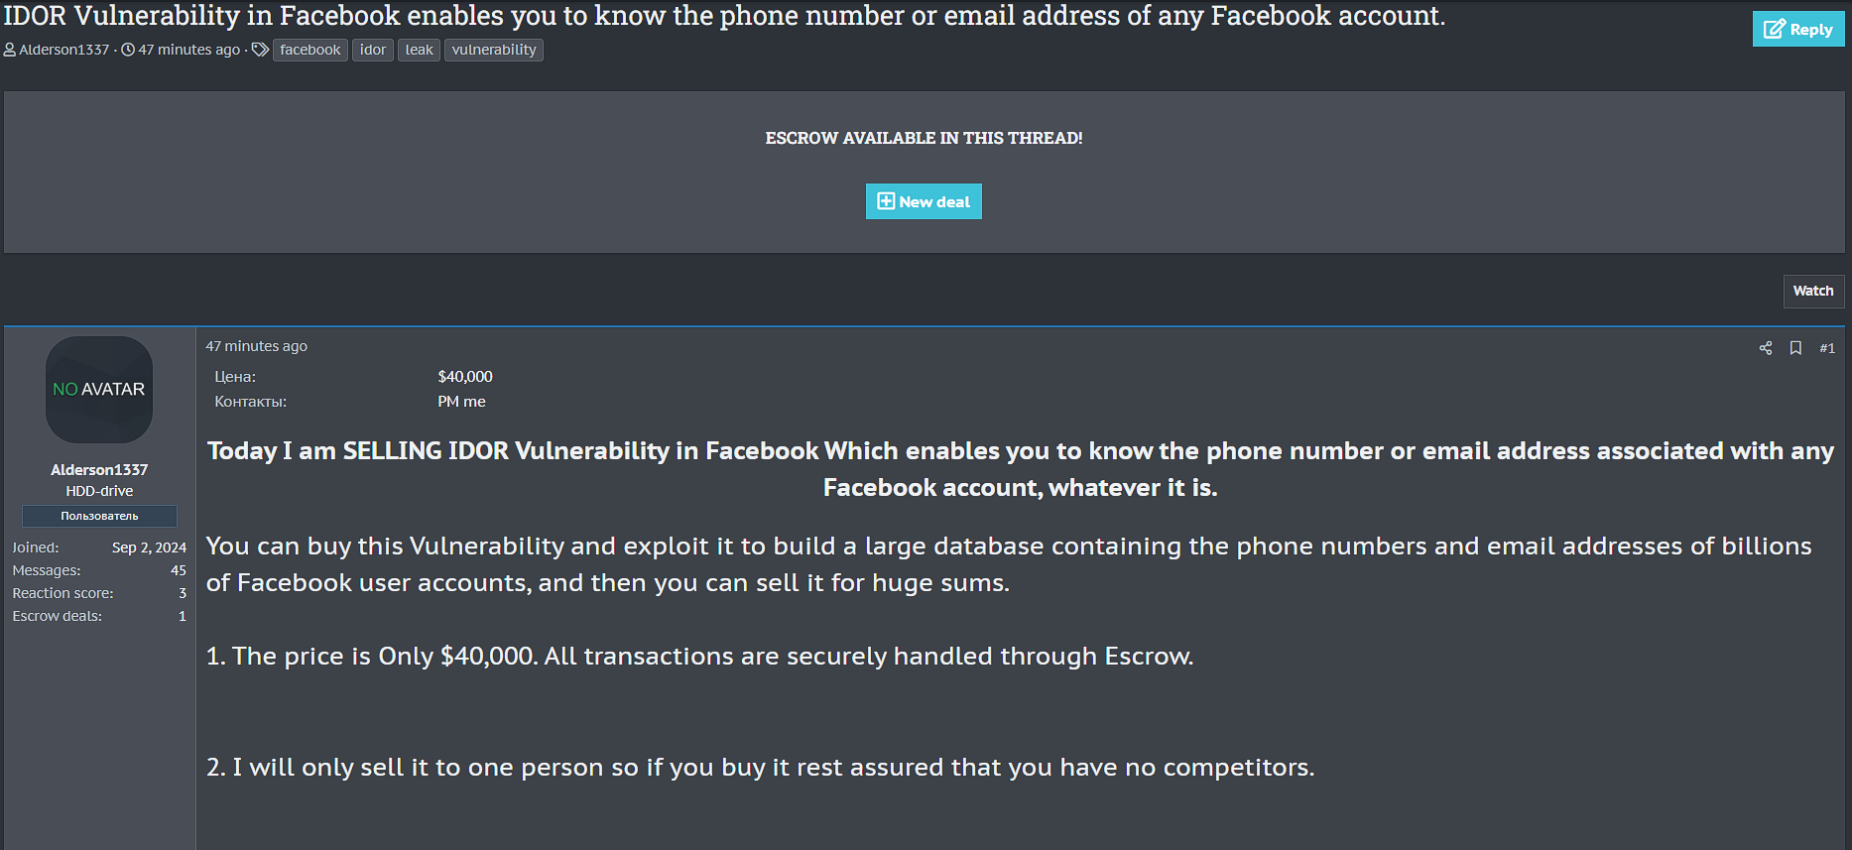Start a New deal through Escrow
The width and height of the screenshot is (1852, 850).
(924, 201)
